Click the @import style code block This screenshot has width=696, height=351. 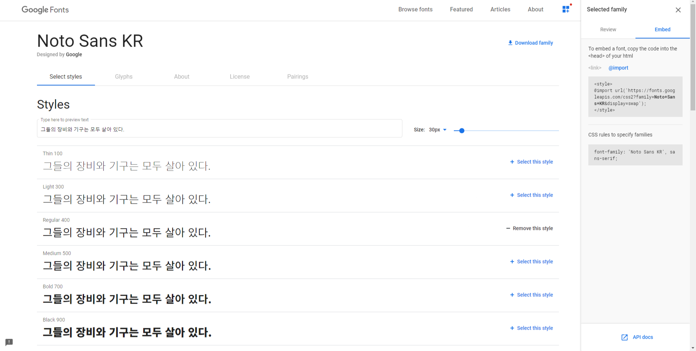[x=635, y=97]
